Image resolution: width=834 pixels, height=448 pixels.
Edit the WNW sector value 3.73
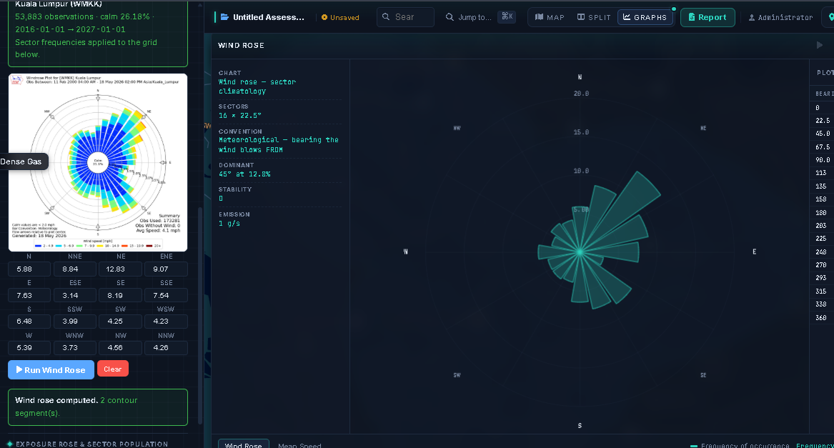(x=75, y=347)
